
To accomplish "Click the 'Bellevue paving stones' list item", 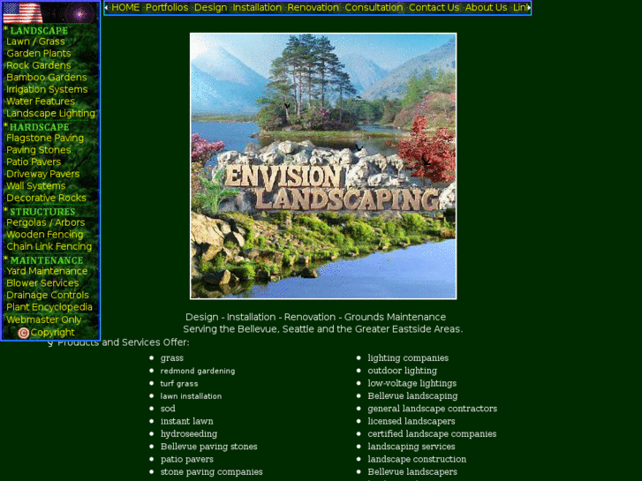I will (208, 447).
